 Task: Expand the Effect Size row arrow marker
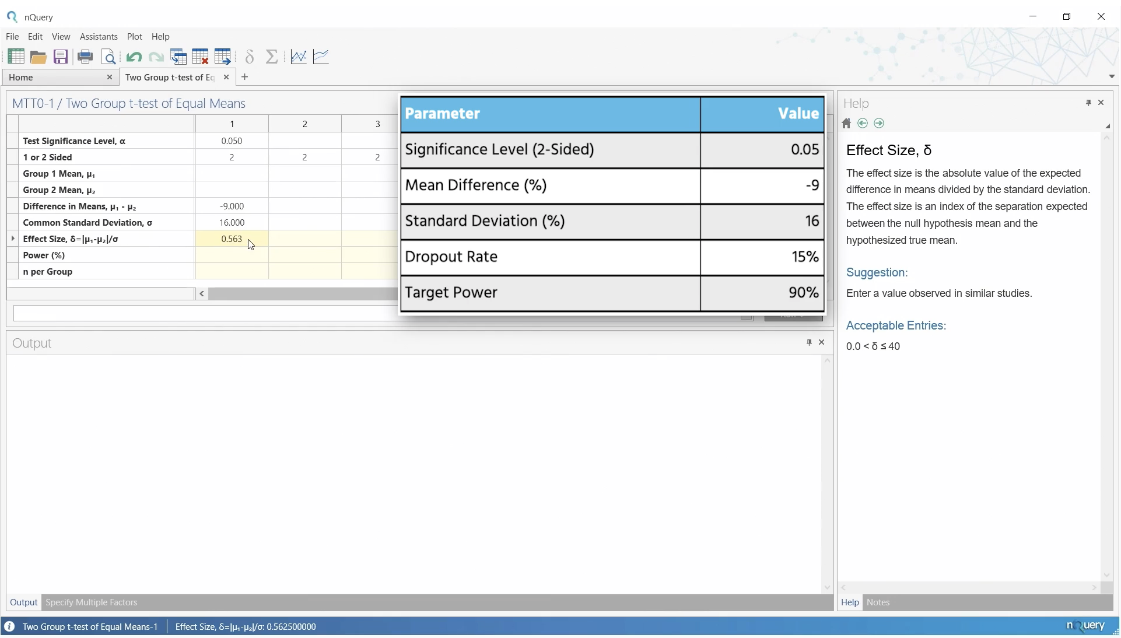(13, 239)
